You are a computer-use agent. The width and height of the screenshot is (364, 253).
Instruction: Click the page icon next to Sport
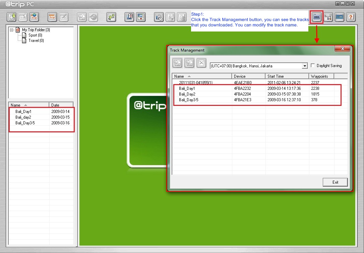coord(24,35)
